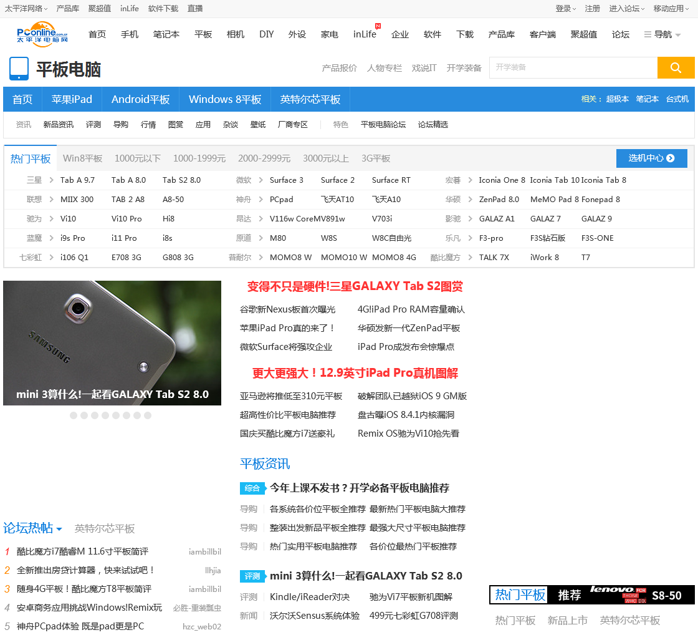The image size is (698, 635).
Task: Open the MOMO8 W product link
Action: [290, 257]
